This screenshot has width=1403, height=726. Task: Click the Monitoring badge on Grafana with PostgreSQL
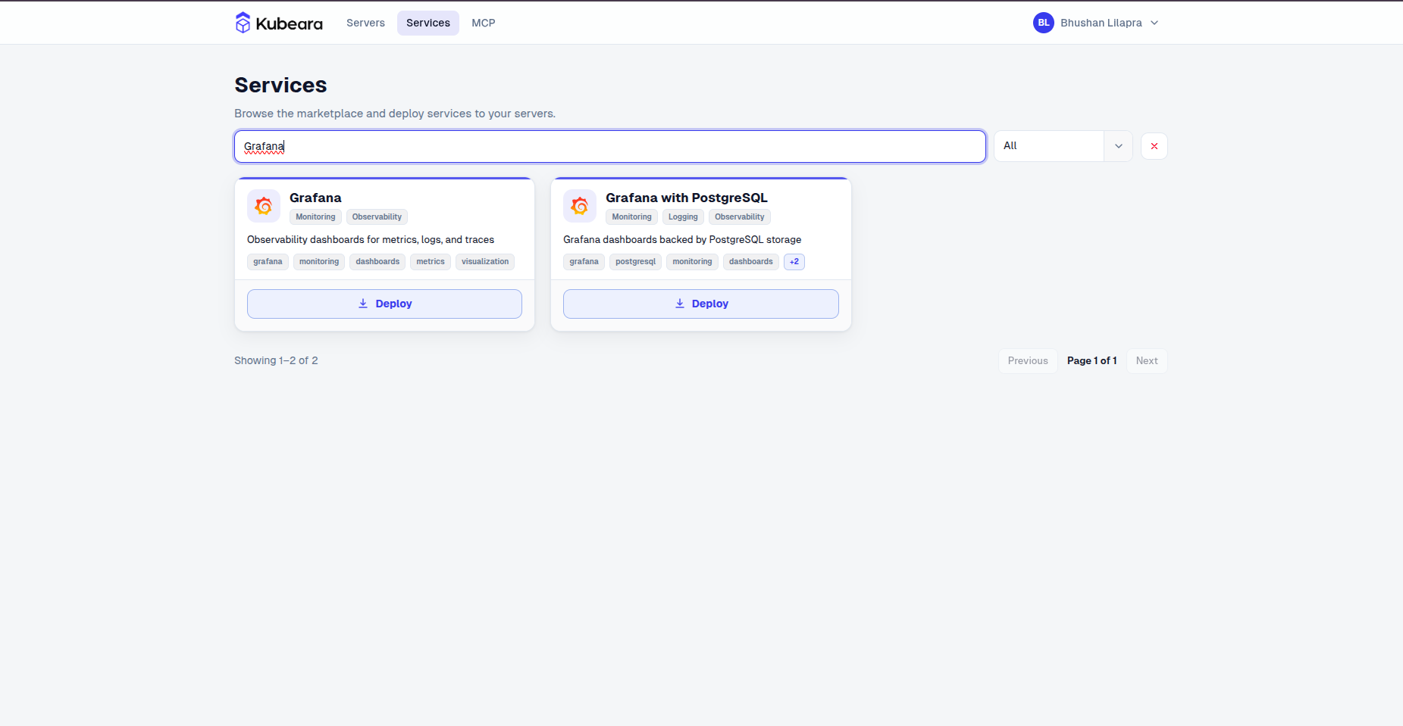[631, 217]
